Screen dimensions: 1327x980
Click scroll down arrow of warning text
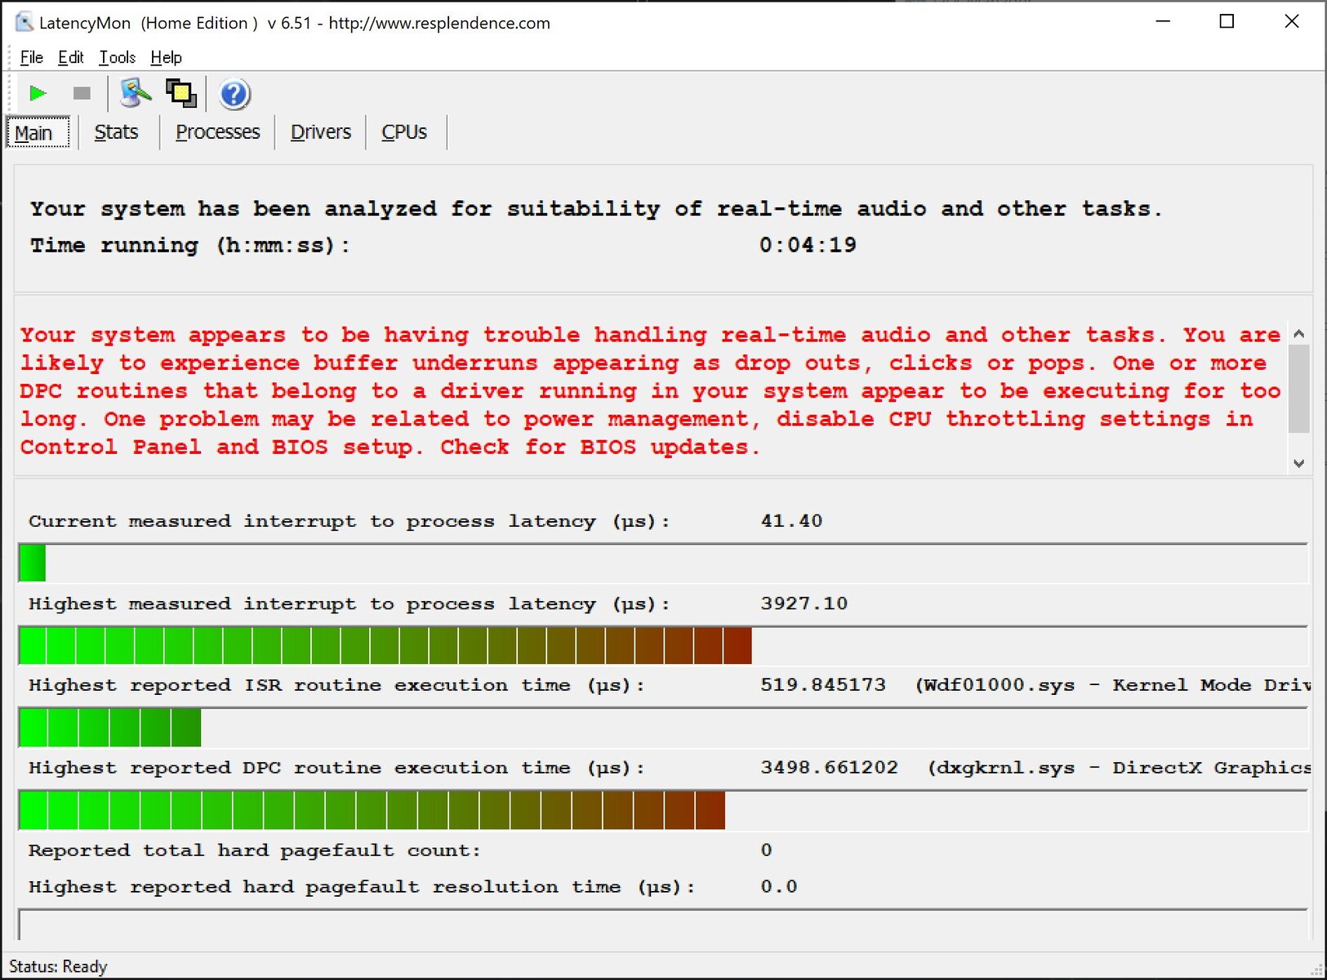pos(1299,463)
